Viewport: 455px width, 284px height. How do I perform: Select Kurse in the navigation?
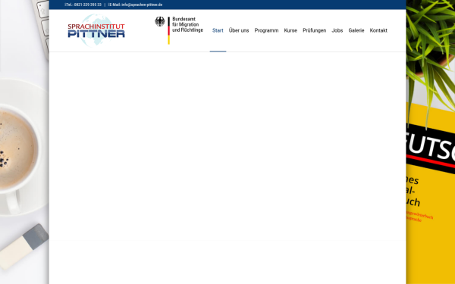(x=290, y=30)
